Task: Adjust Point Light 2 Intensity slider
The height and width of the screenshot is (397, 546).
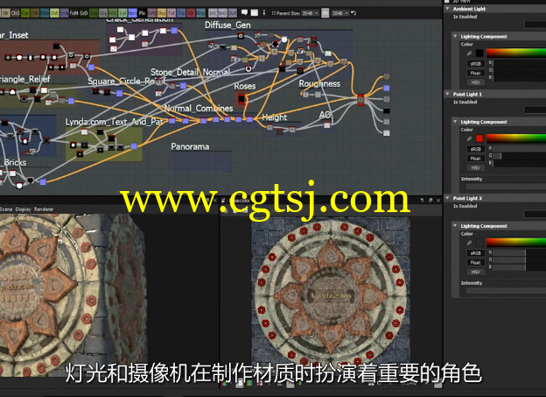Action: (506, 291)
